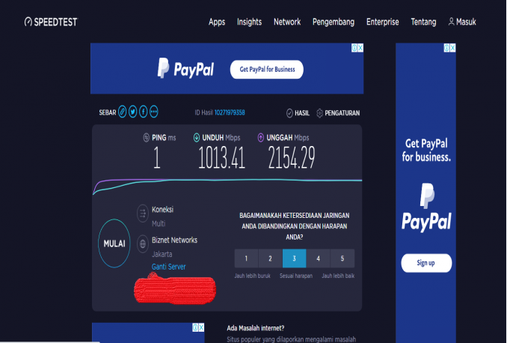Choose rating 5 Jauh lebih baik
The width and height of the screenshot is (507, 343).
pos(342,259)
